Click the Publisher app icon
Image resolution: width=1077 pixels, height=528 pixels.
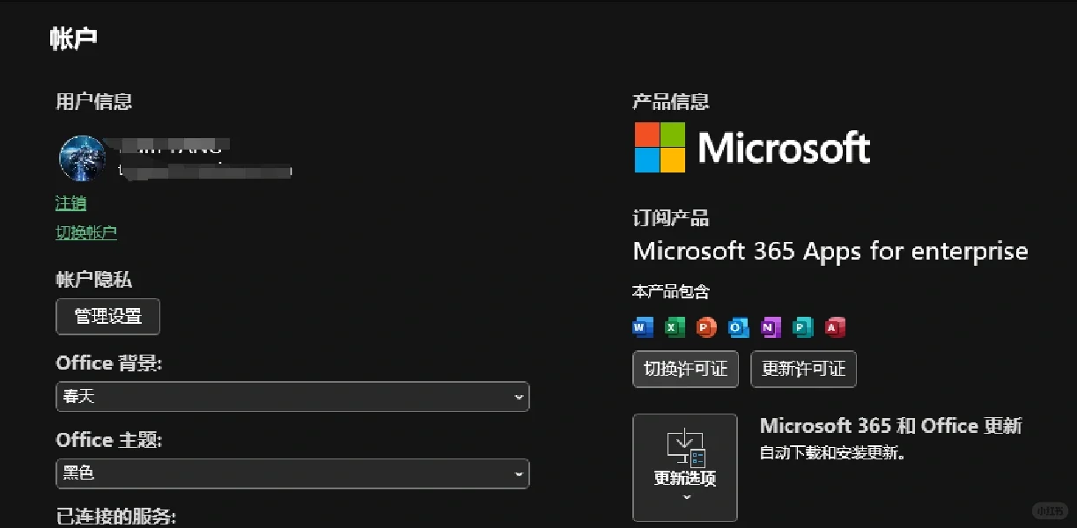click(x=802, y=328)
